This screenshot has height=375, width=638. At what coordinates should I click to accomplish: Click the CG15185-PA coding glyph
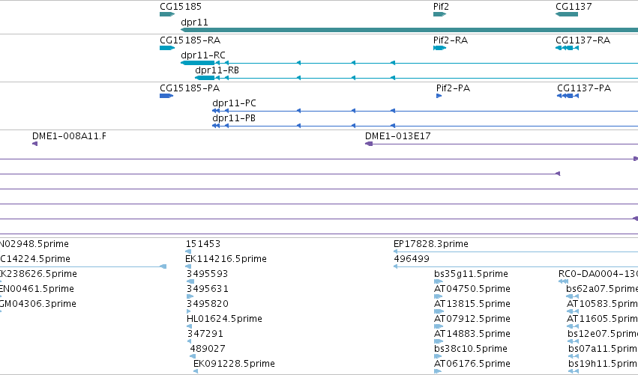(166, 96)
